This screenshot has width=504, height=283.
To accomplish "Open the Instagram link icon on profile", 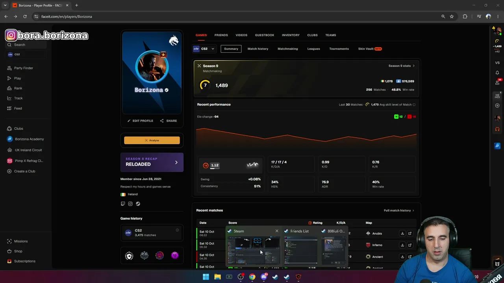I will (130, 204).
